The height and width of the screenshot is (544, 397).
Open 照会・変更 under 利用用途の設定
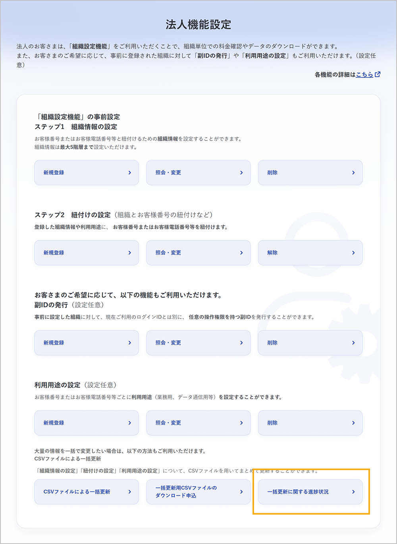point(198,423)
